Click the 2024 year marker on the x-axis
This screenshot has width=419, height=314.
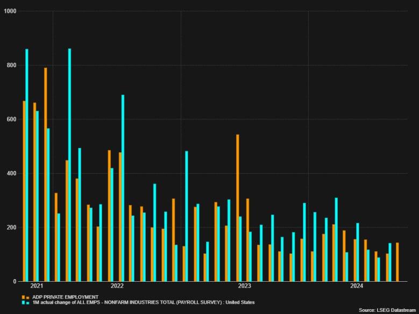pos(357,286)
